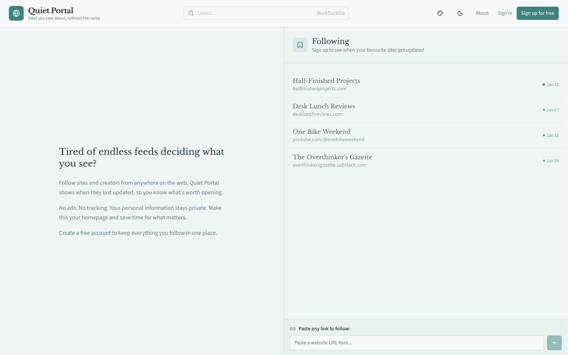This screenshot has width=568, height=355.
Task: Click Sign up for free button
Action: click(537, 13)
